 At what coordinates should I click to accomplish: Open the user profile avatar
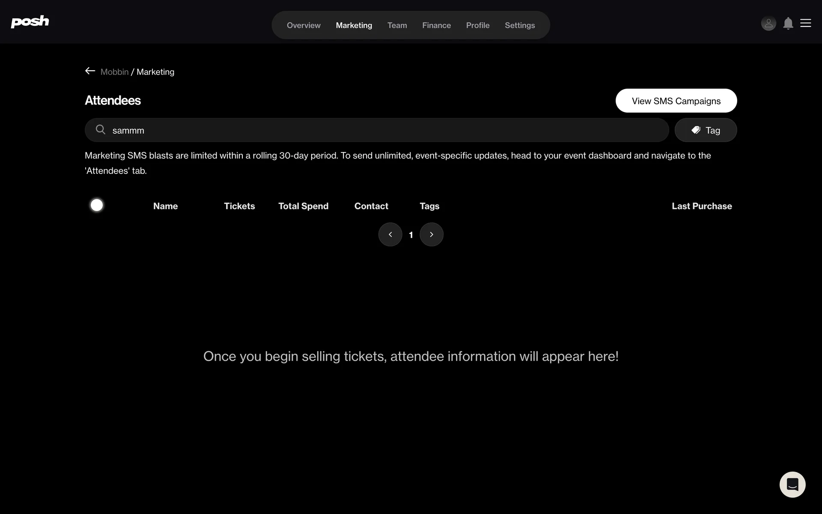point(768,24)
